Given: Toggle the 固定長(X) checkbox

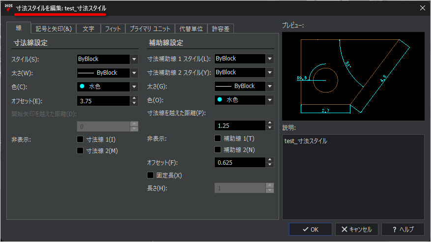Looking at the screenshot, I should tap(150, 175).
